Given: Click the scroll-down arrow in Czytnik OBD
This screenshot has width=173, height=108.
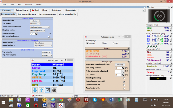Looking at the screenshot, I should [35, 90].
